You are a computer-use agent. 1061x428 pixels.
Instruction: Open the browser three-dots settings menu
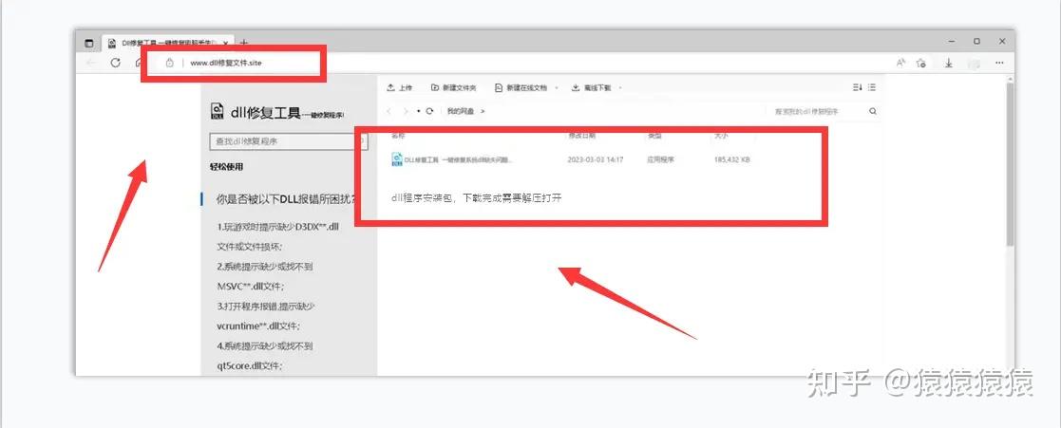(999, 63)
